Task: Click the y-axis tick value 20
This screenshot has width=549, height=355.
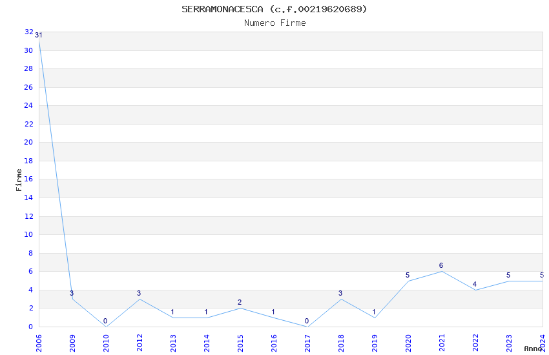Action: click(28, 142)
